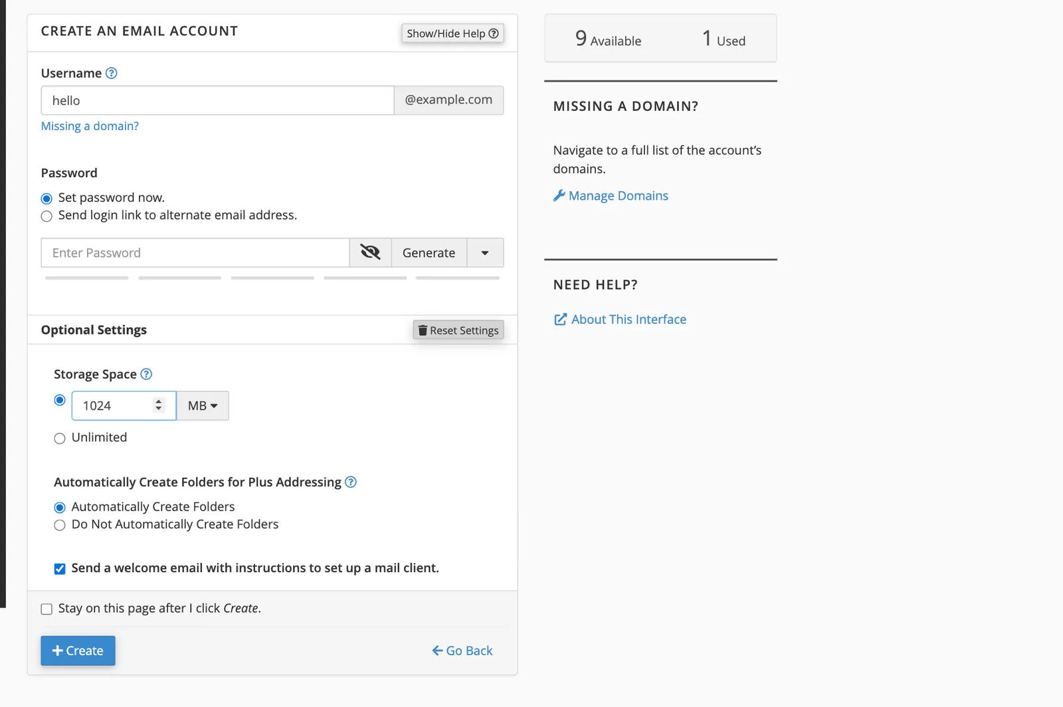Select Set password now option

(x=47, y=198)
